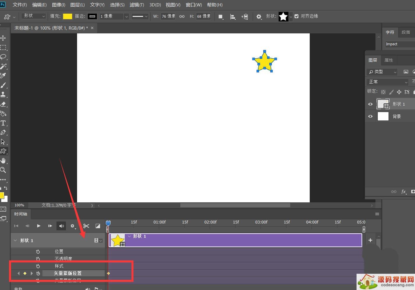Screen dimensions: 415x290
Task: Select the Zoom tool
Action: (x=3, y=170)
